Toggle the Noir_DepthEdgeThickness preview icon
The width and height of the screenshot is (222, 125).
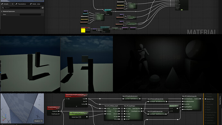[x=85, y=113]
